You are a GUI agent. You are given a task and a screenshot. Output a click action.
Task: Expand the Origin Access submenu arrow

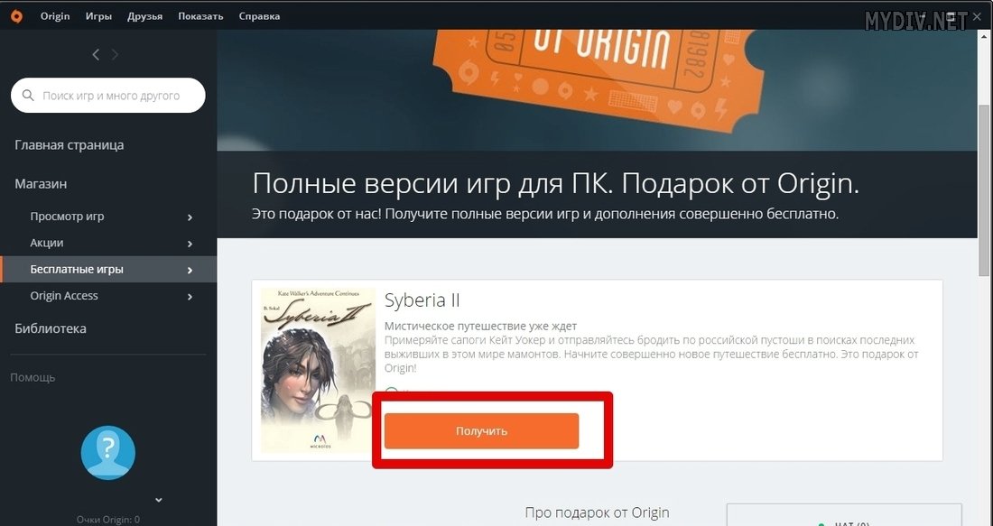(190, 297)
